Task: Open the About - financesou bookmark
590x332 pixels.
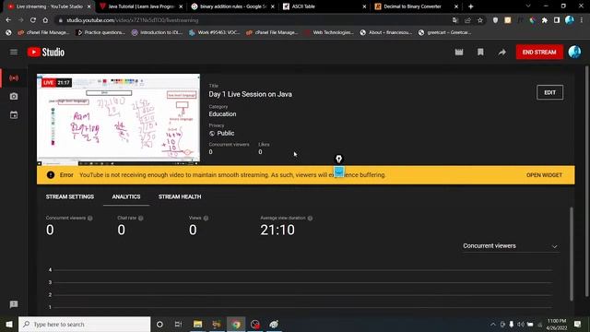Action: coord(386,32)
